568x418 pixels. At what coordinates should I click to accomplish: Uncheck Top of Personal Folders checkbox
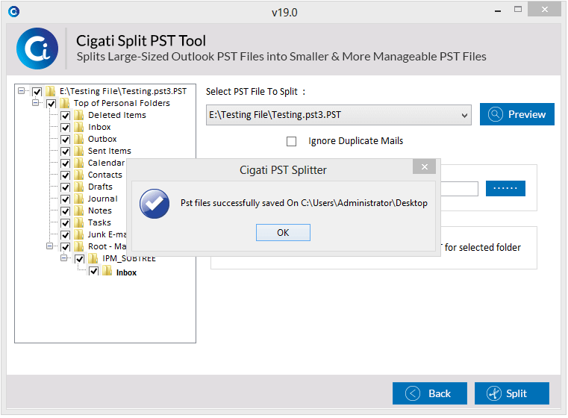point(51,104)
